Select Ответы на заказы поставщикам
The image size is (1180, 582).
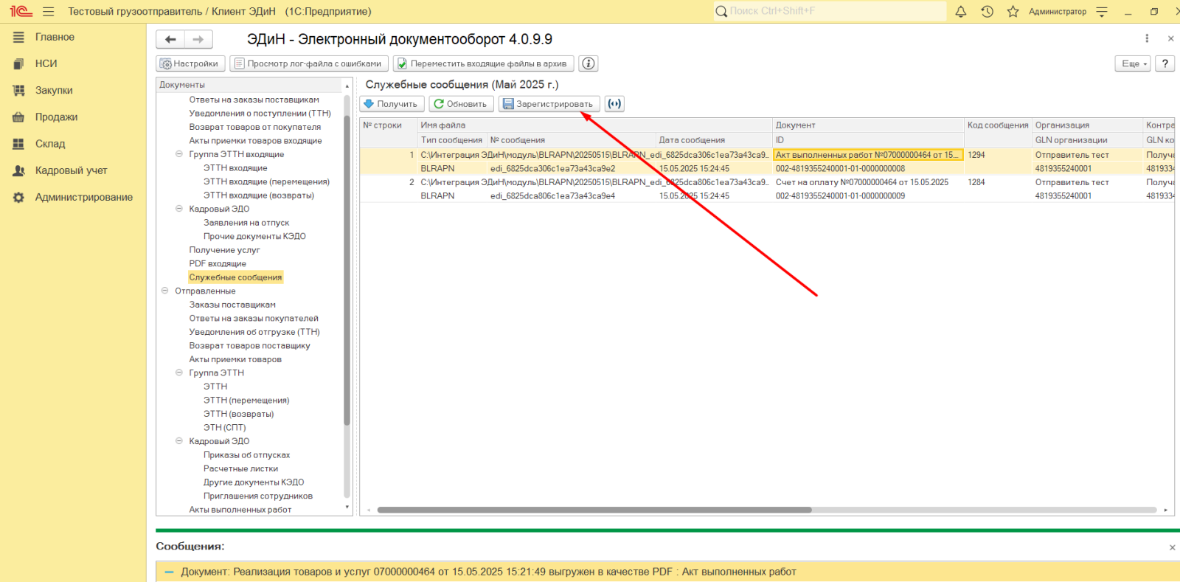tap(254, 100)
